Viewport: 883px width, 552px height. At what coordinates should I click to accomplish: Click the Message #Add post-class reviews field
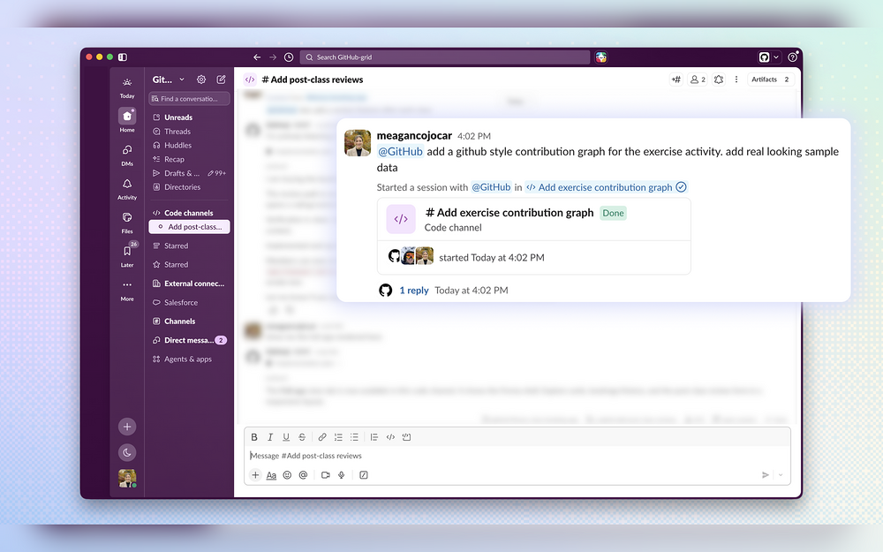pos(517,456)
